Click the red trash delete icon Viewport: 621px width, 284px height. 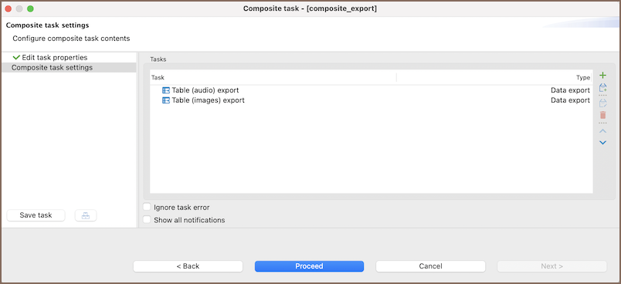pos(602,115)
